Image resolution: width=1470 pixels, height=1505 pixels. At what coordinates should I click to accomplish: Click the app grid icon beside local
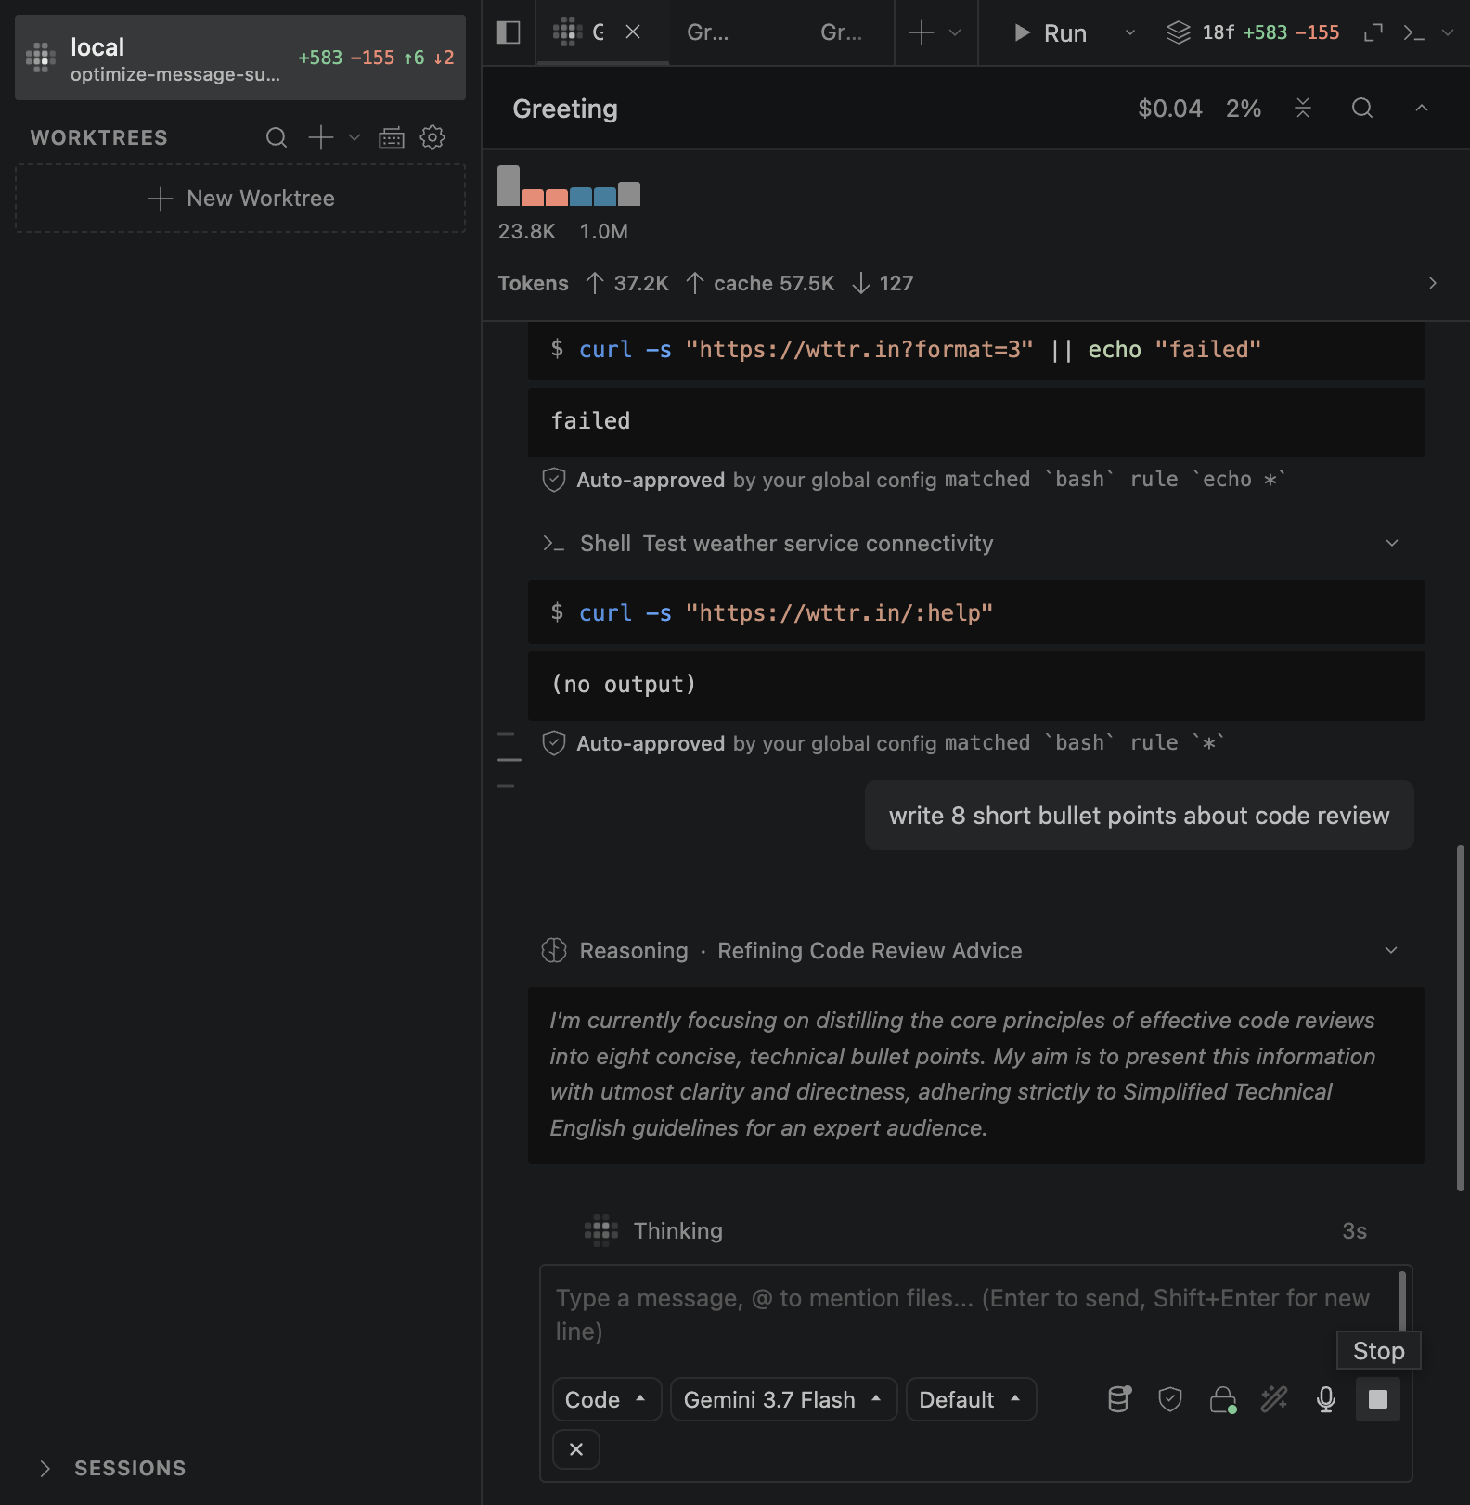tap(41, 58)
